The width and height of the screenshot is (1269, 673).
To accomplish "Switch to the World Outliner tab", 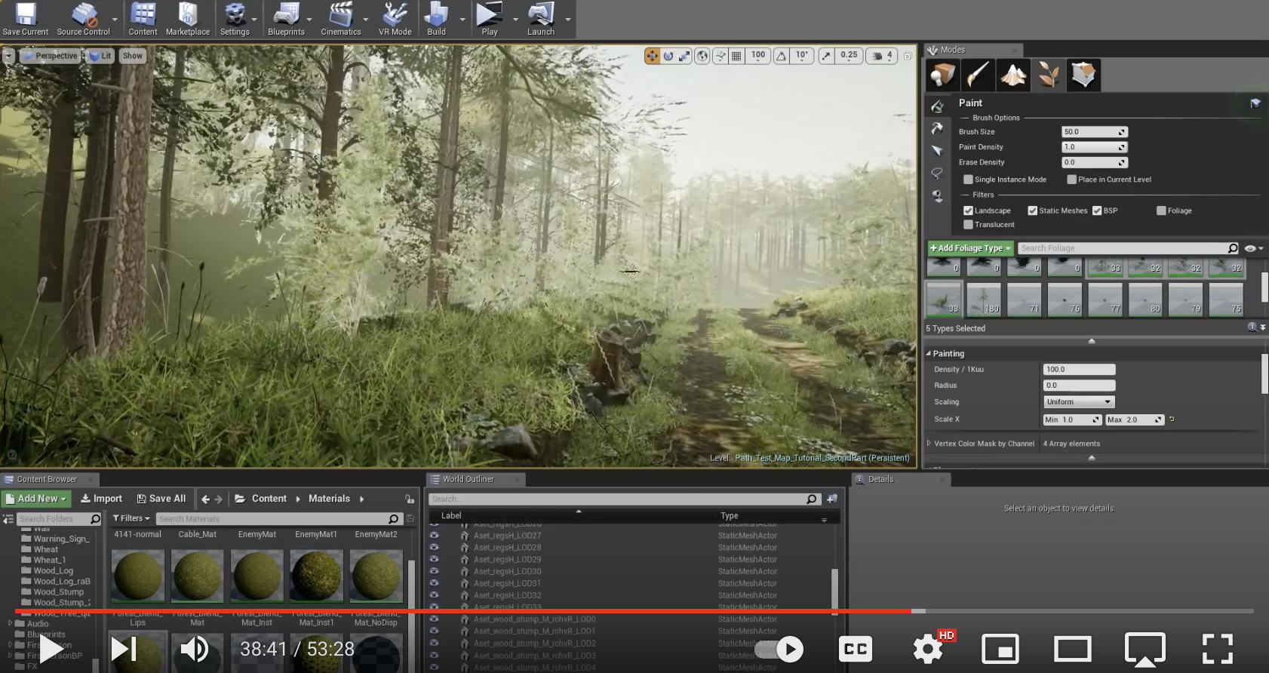I will [x=468, y=479].
